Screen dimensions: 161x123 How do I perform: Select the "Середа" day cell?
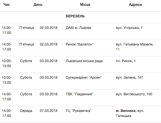point(26,111)
